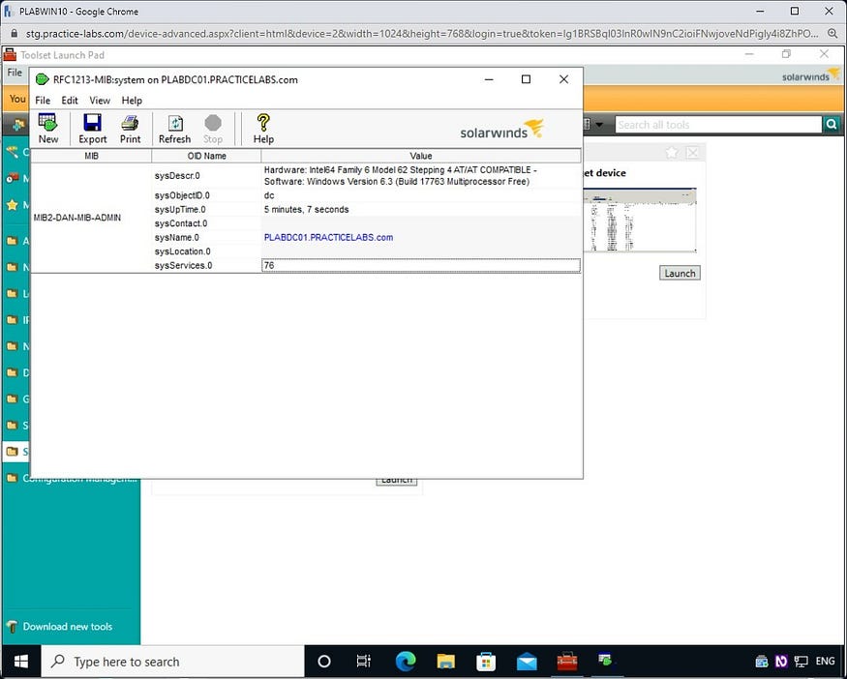Screen dimensions: 847x679
Task: Click the teal search magnifier in Launch Pad
Action: coord(832,125)
